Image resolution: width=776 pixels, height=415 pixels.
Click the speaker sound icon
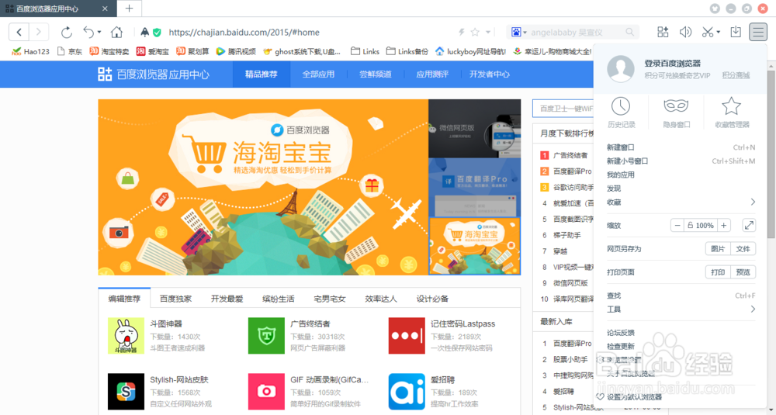point(685,32)
